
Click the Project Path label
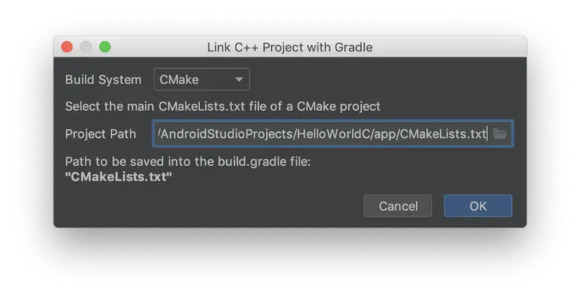[x=101, y=134]
